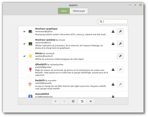Open settings gear for Moniteur graphique

(120, 31)
